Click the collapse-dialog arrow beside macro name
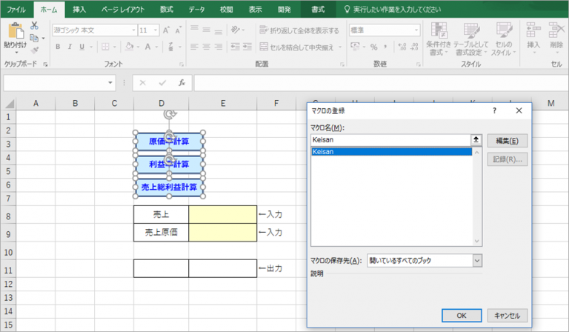The width and height of the screenshot is (569, 332). [x=475, y=140]
